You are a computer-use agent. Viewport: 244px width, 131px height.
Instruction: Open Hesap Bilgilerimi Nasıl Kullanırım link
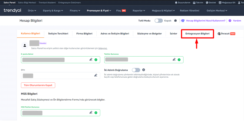pos(205,21)
